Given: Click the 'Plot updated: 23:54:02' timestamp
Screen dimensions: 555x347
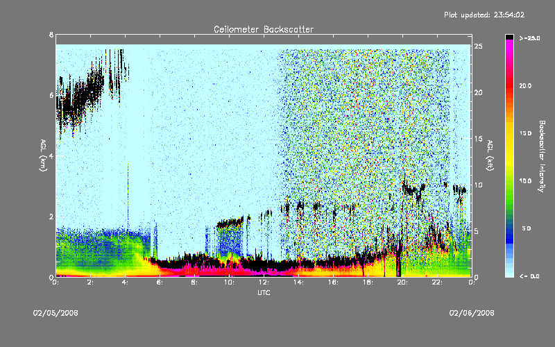Looking at the screenshot, I should (484, 15).
